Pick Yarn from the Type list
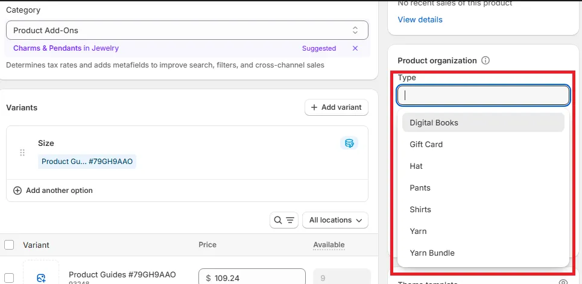 483,232
